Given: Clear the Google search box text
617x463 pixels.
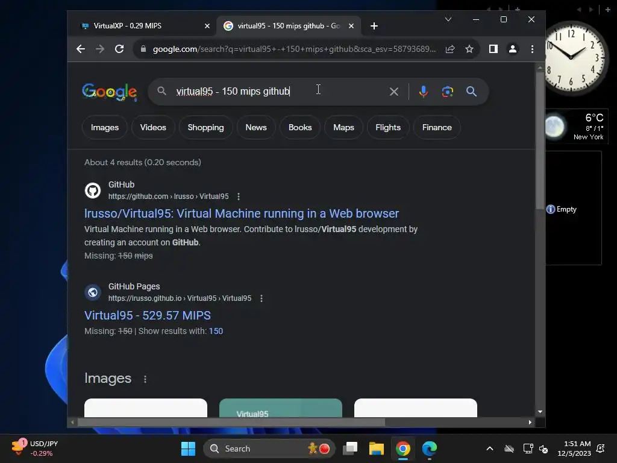Looking at the screenshot, I should click(x=393, y=92).
